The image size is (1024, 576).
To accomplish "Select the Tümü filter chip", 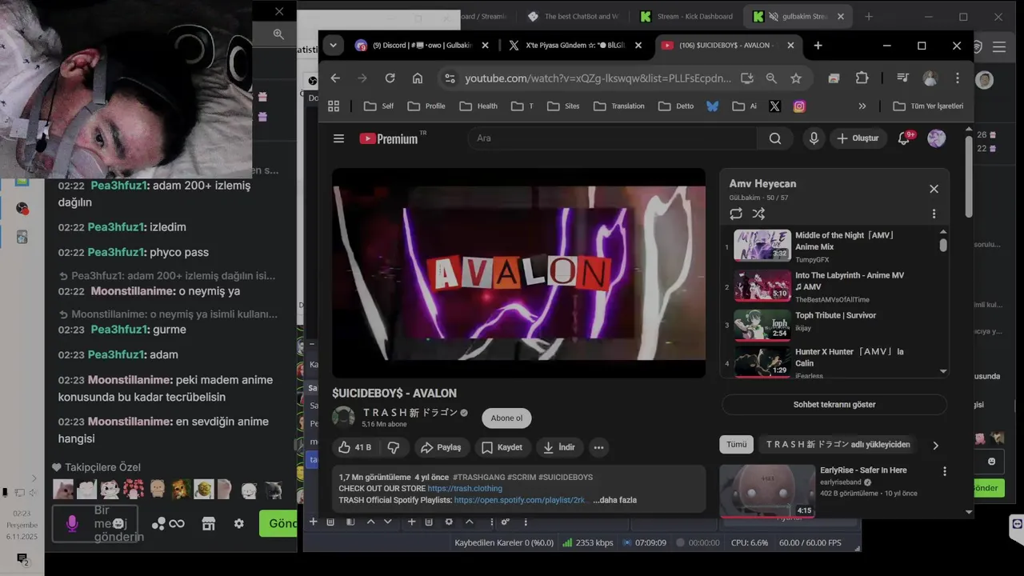I will [x=736, y=445].
